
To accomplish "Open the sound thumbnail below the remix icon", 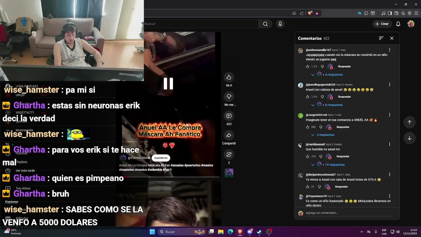I will point(229,173).
